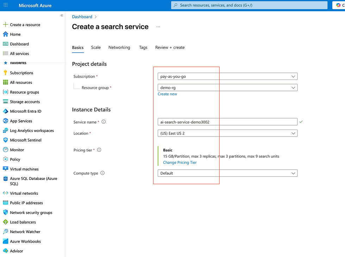This screenshot has width=345, height=257.
Task: Click the Service name input field
Action: [227, 122]
